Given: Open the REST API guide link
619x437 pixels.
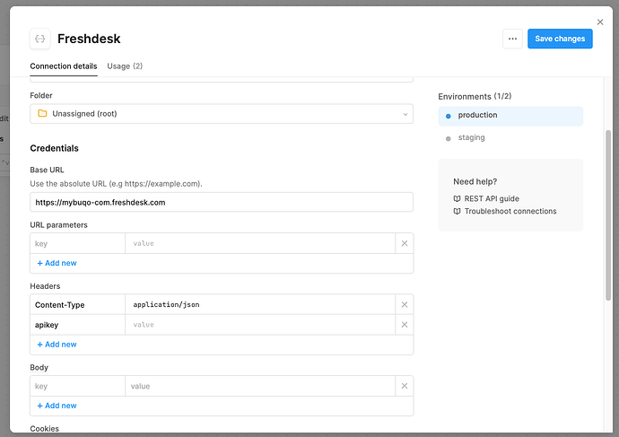Looking at the screenshot, I should [492, 198].
